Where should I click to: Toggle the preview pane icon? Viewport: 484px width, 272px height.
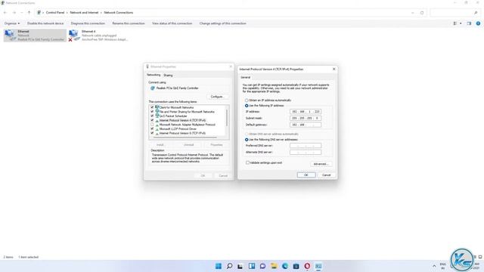pos(469,23)
